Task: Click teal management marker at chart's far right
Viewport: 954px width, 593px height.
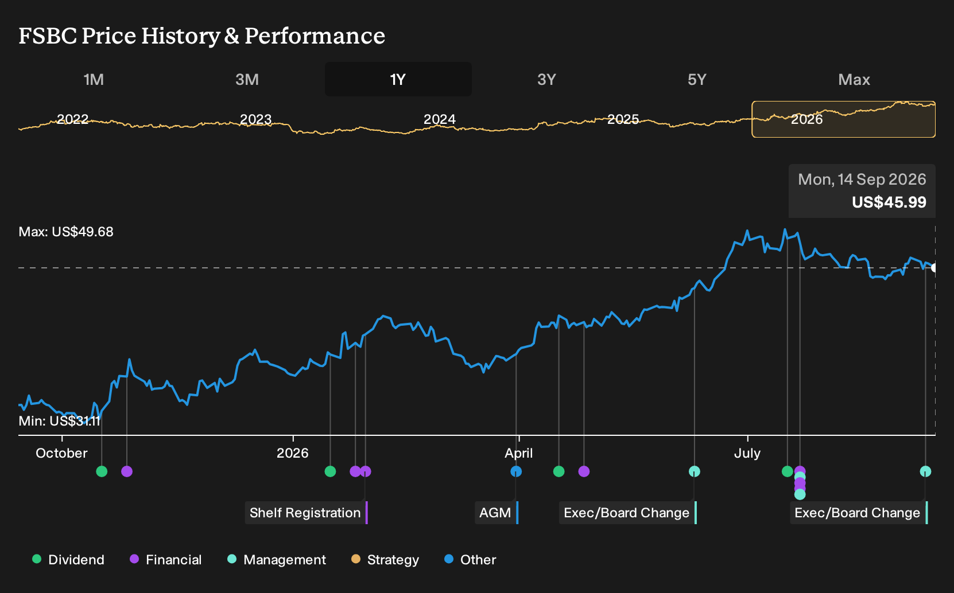Action: coord(925,471)
